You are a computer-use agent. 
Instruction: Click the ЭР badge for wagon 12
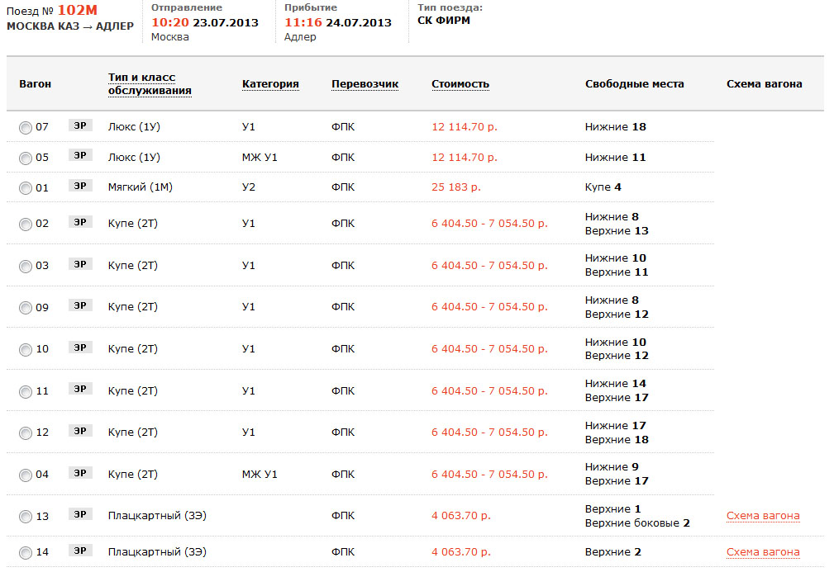(x=80, y=431)
